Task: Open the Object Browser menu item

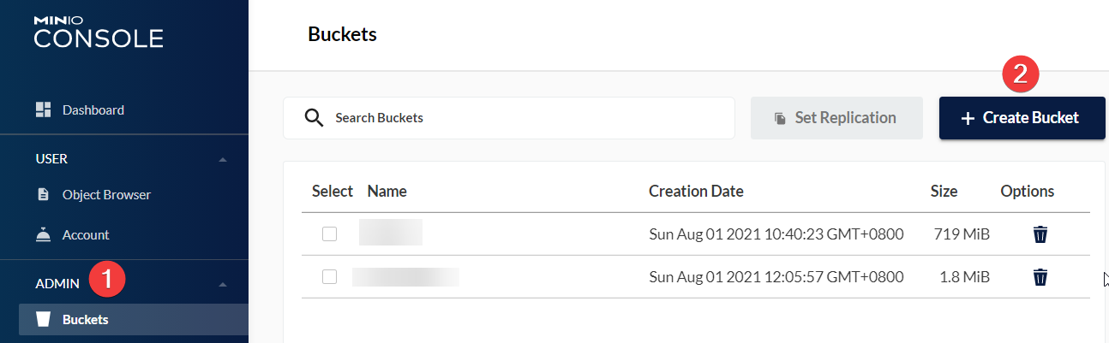Action: pyautogui.click(x=106, y=194)
